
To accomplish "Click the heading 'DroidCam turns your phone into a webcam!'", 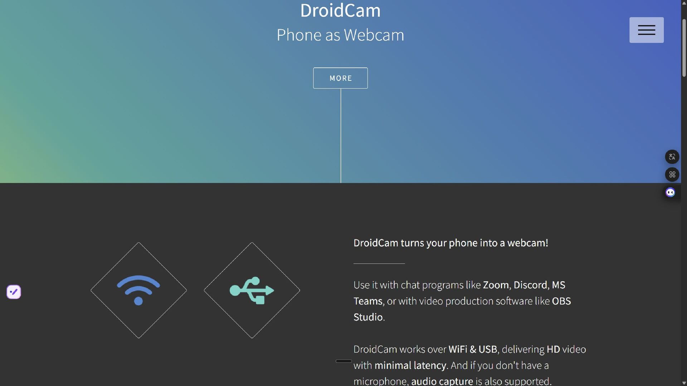I will pyautogui.click(x=451, y=243).
